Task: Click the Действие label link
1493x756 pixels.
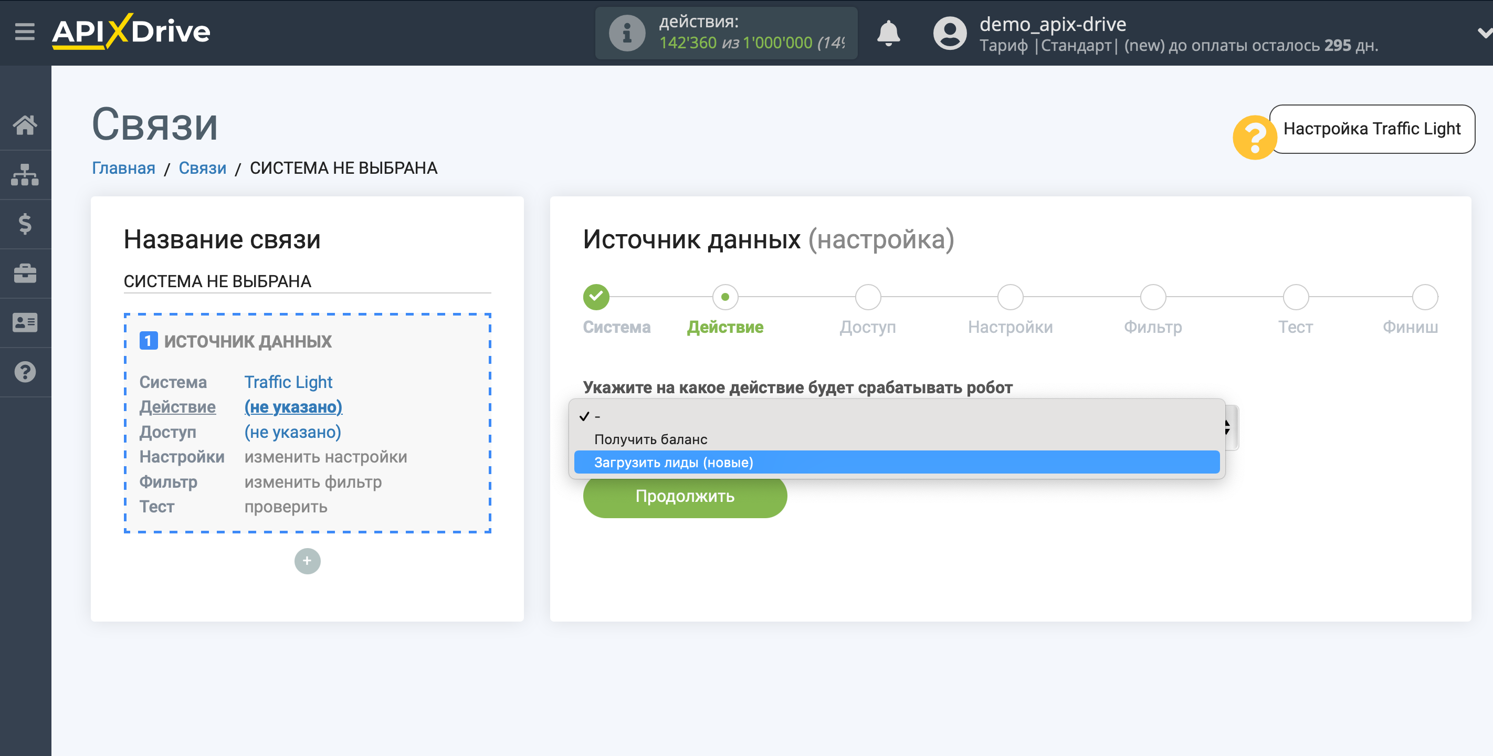Action: [x=177, y=407]
